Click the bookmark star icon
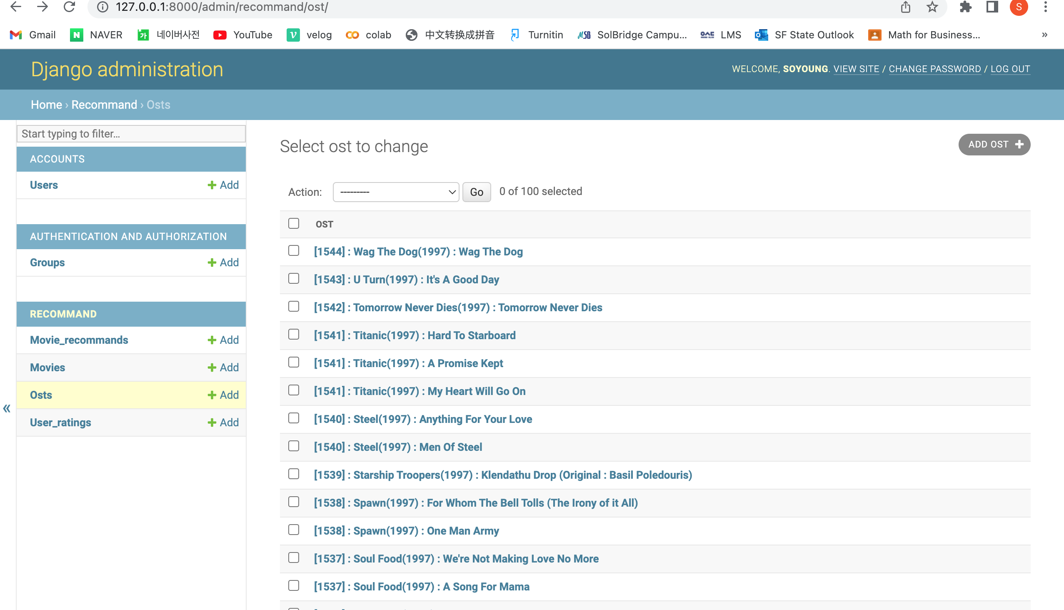The height and width of the screenshot is (610, 1064). [x=932, y=7]
